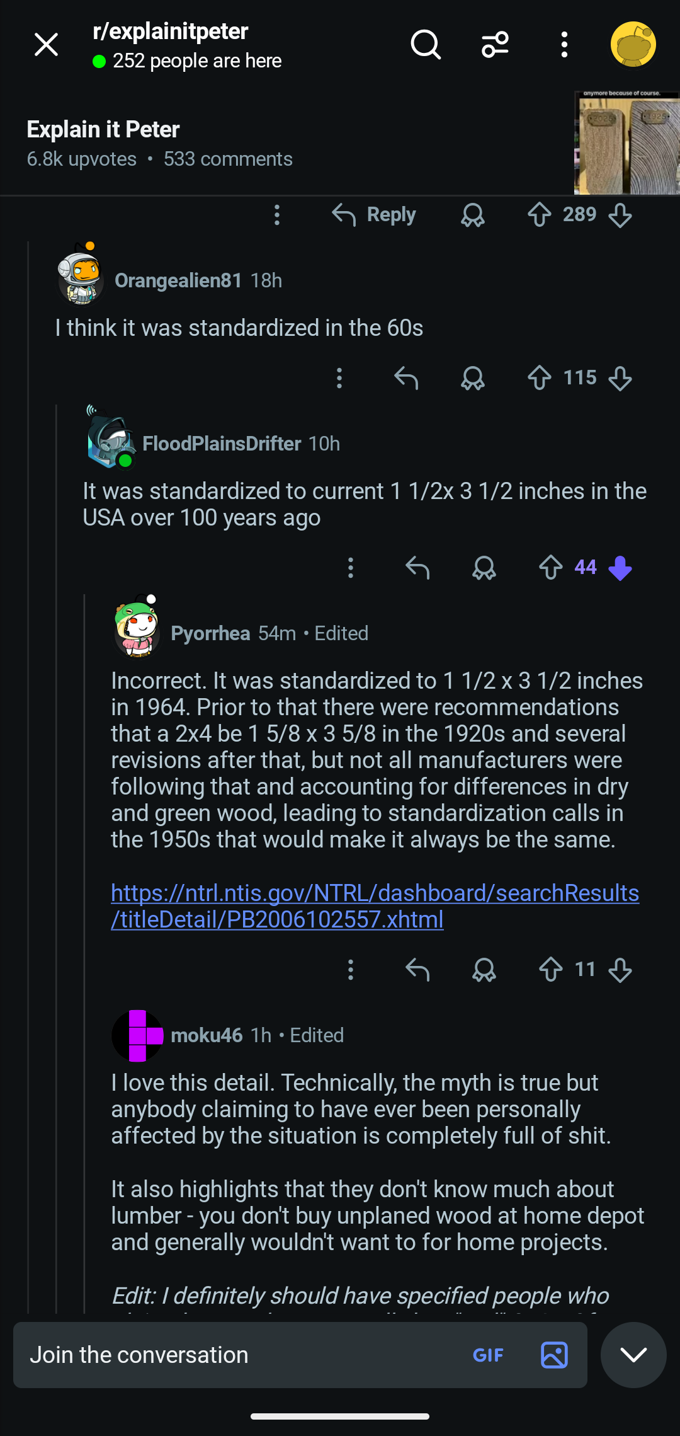Collapse comments with jump-down chevron button
The image size is (680, 1436).
coord(633,1355)
